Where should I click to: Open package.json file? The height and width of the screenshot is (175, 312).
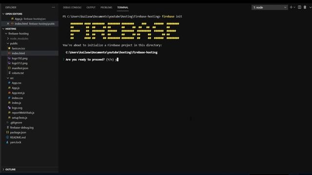18,132
